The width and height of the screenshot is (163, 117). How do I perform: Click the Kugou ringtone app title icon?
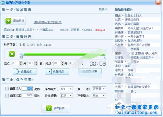[3, 2]
